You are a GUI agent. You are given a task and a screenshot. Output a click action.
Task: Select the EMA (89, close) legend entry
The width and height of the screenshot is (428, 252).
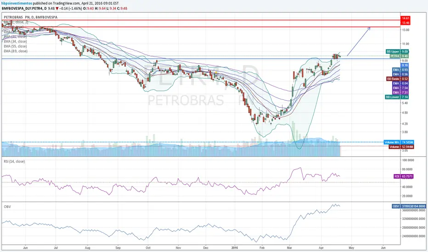pos(16,51)
